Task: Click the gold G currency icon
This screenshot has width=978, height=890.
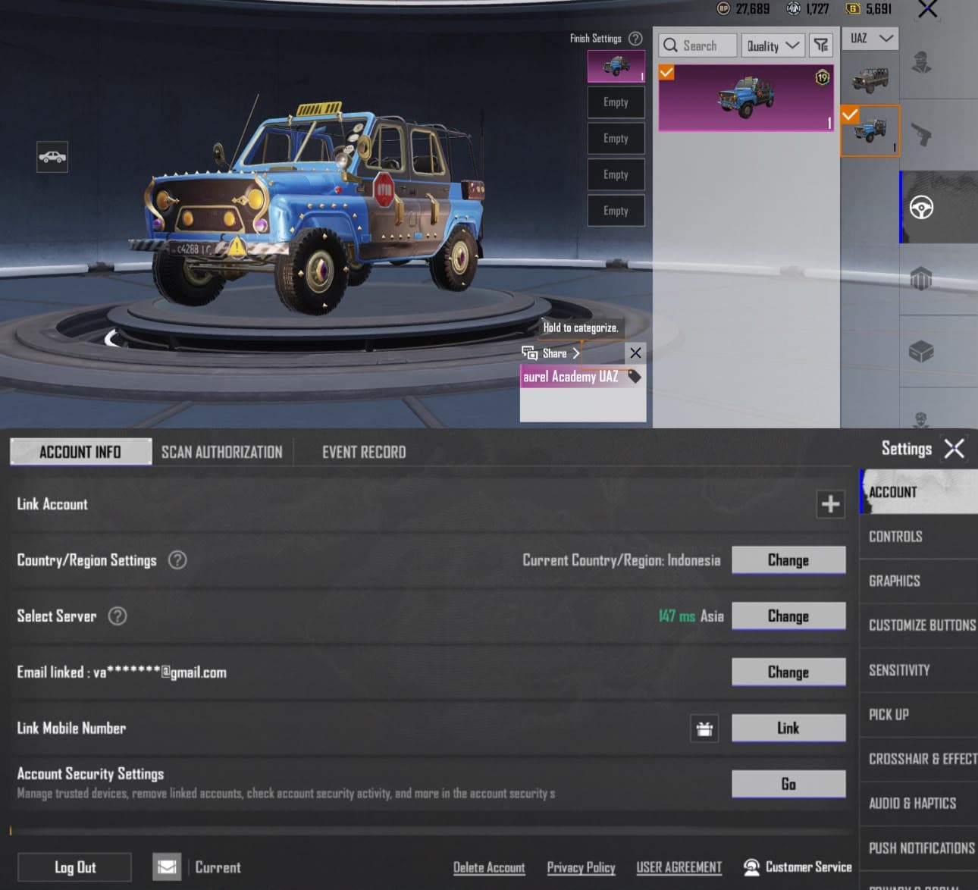Action: [853, 8]
